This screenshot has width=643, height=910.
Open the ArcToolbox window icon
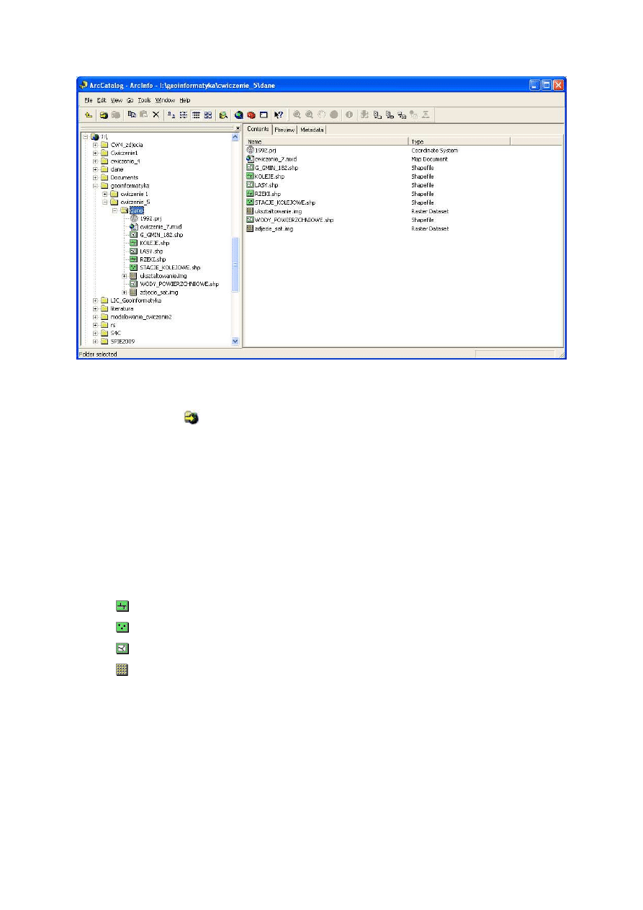point(251,115)
